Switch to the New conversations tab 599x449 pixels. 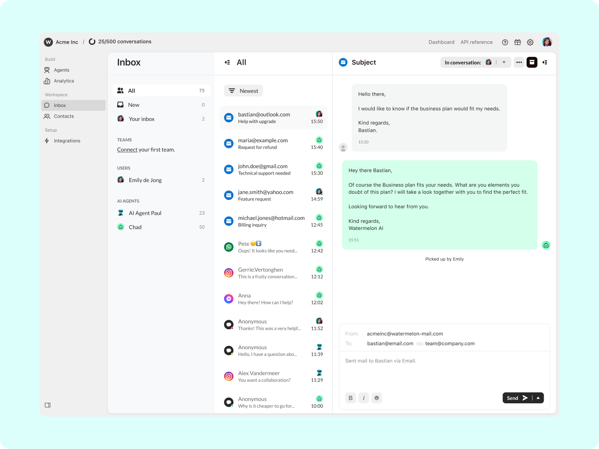point(134,105)
